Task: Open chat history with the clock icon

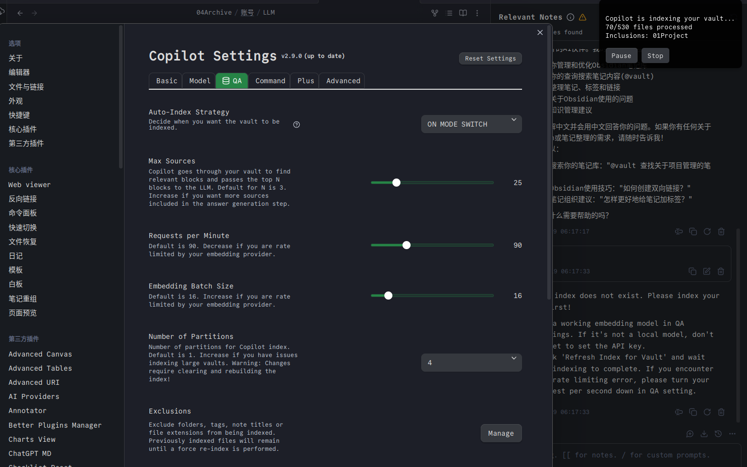Action: (718, 434)
